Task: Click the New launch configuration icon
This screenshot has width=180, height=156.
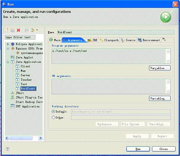Action: (x=7, y=30)
